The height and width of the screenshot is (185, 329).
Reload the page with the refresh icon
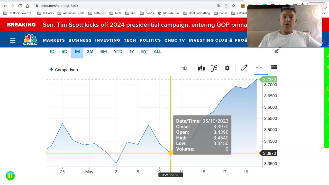coord(20,6)
